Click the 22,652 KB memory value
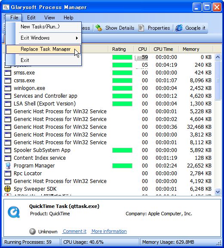The height and width of the screenshot is (248, 224). [199, 166]
